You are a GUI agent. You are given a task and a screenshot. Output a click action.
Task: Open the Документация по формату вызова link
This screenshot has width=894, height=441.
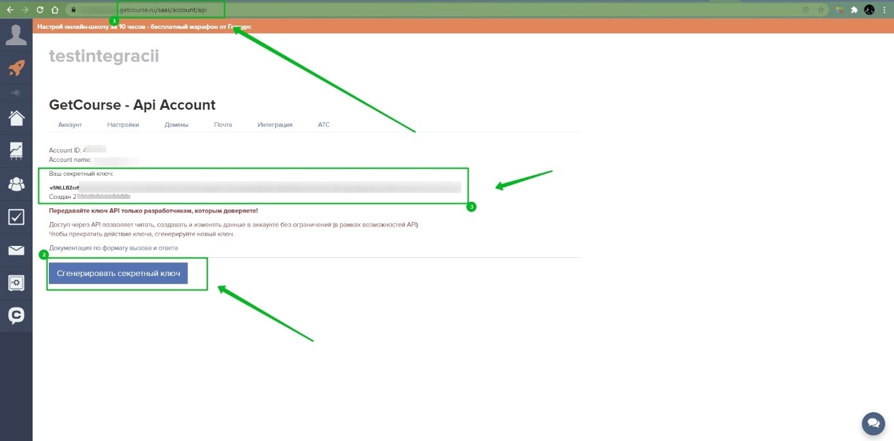[113, 248]
